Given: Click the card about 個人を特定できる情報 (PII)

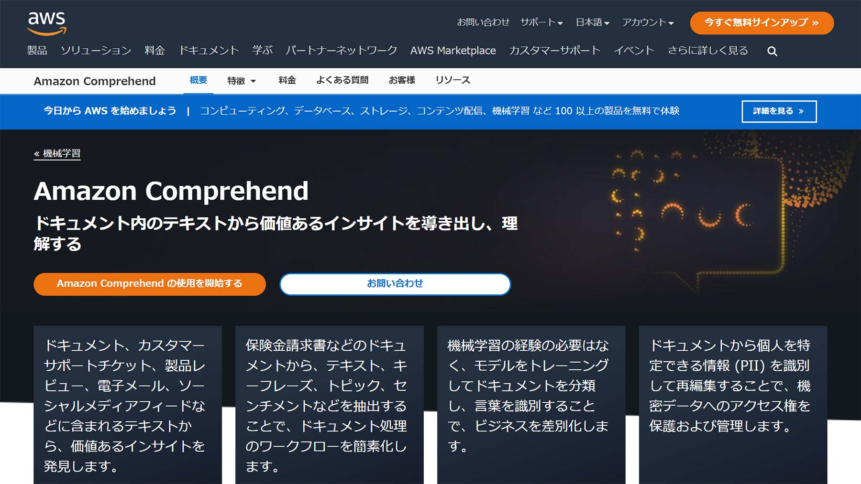Looking at the screenshot, I should 733,405.
